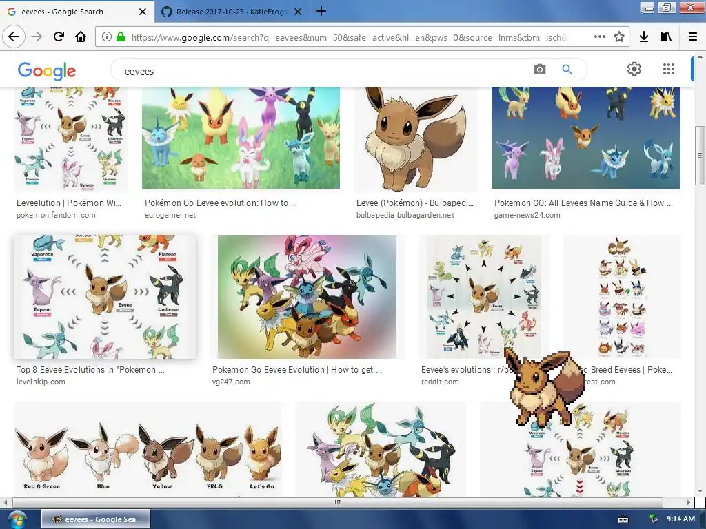Click the bulbapedia.bulbagarden.net source text

tap(405, 215)
